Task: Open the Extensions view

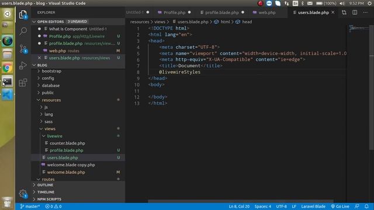Action: click(x=23, y=82)
